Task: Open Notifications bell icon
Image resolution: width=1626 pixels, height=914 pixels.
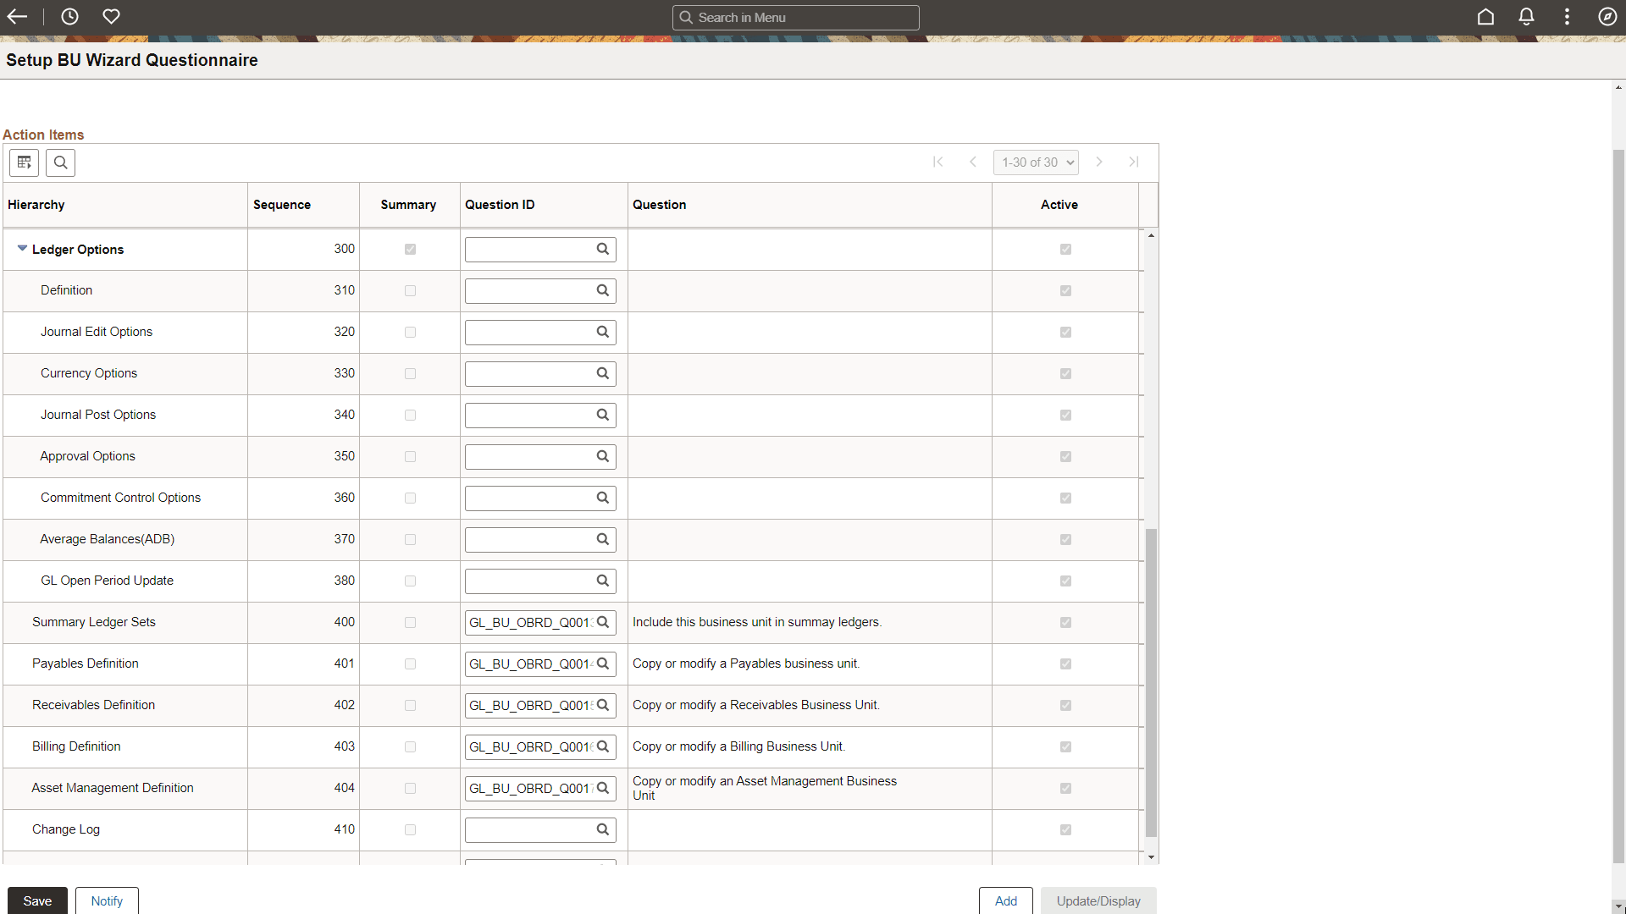Action: 1526,17
